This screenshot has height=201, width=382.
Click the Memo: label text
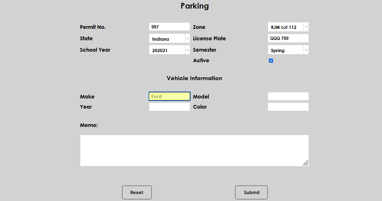[89, 125]
